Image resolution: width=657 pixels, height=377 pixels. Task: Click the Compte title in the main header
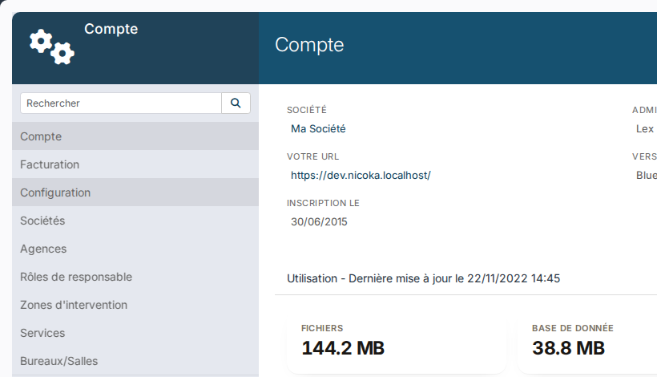[309, 45]
